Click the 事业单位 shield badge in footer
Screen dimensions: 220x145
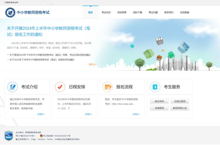click(9, 136)
